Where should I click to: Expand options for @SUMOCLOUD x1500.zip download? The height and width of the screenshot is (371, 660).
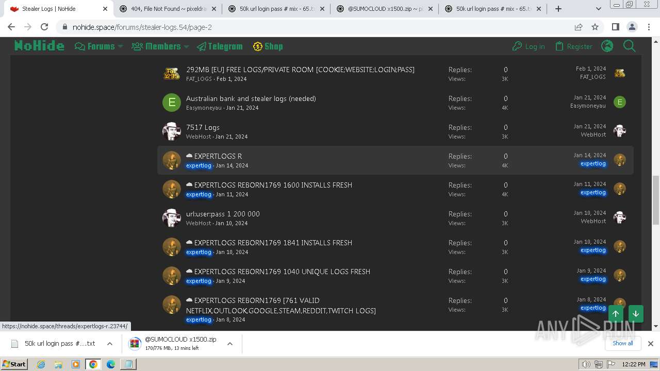pos(230,344)
